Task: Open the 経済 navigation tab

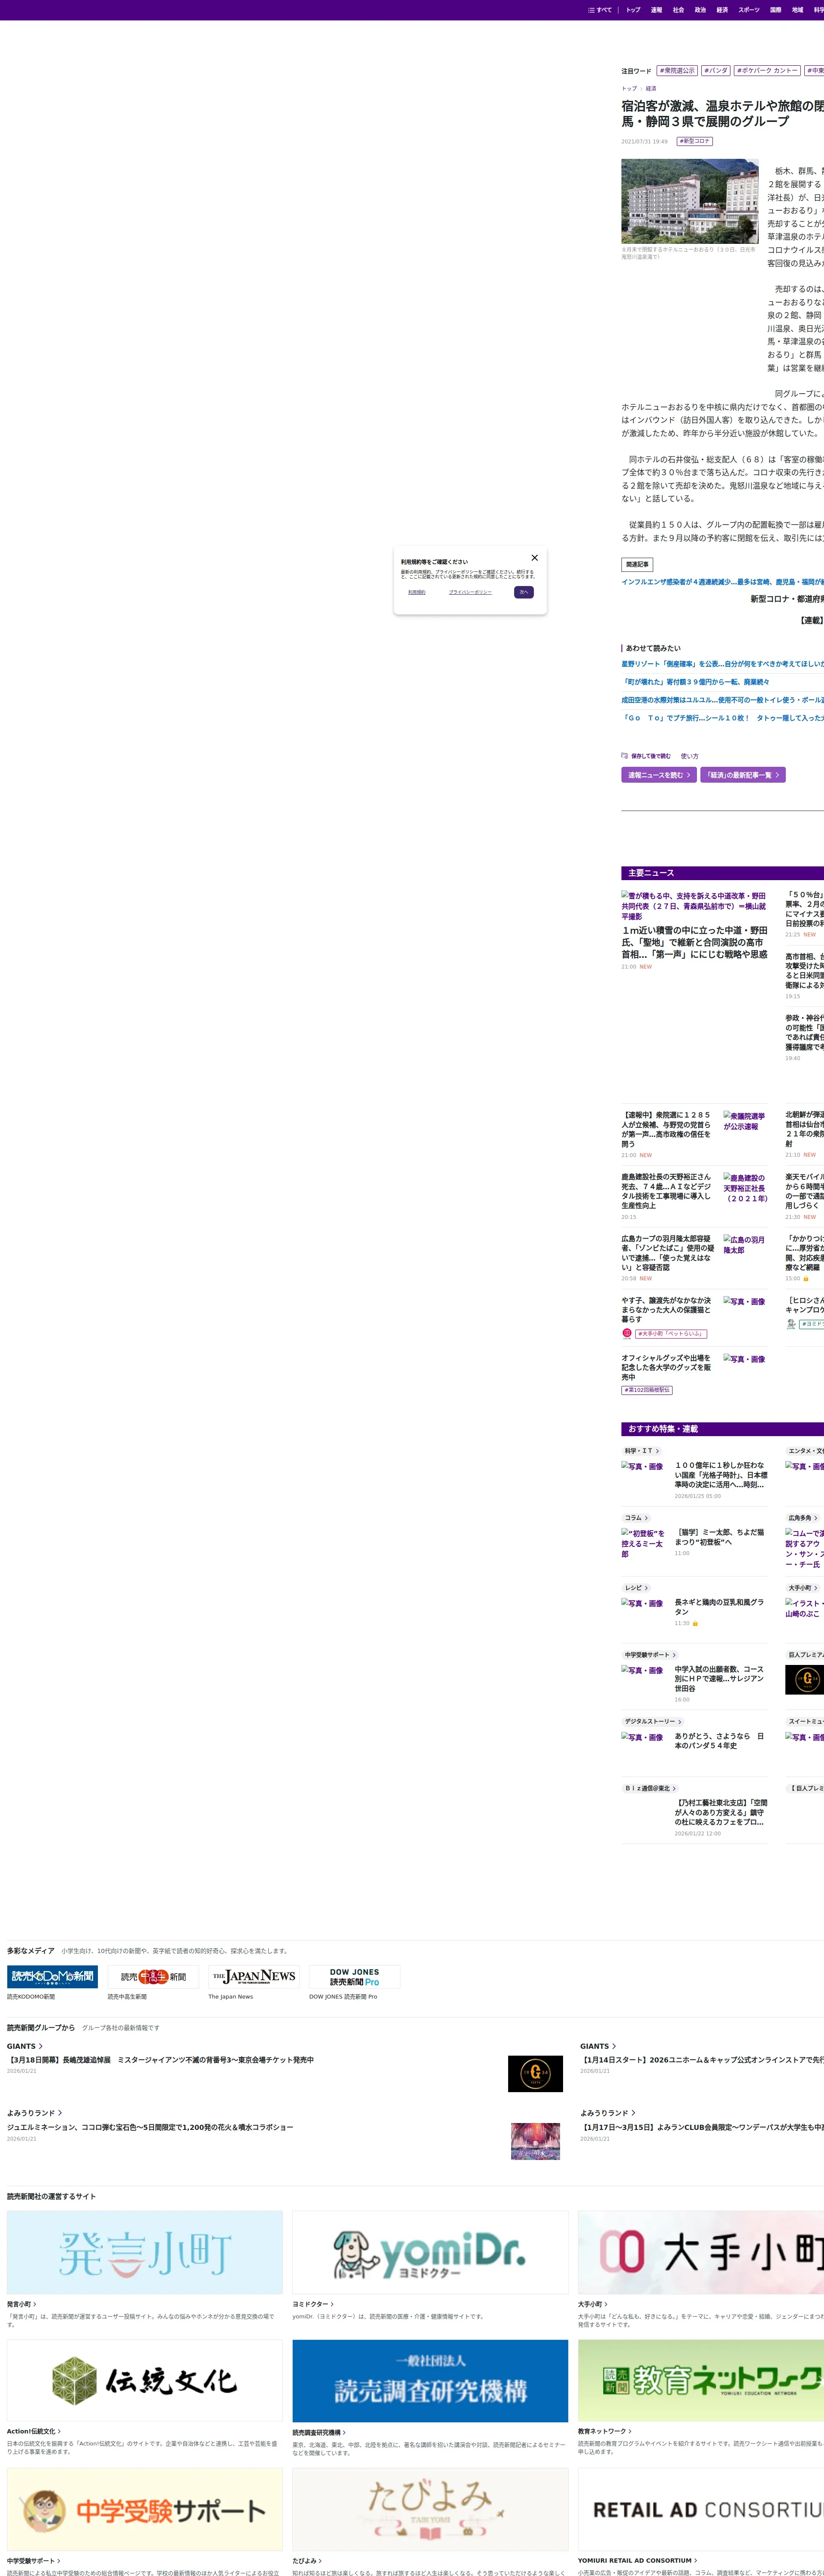Action: point(722,10)
